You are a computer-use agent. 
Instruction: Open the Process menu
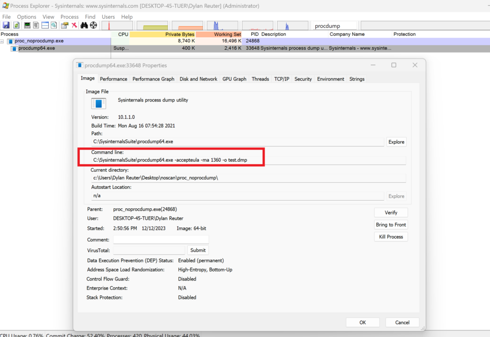[x=69, y=17]
